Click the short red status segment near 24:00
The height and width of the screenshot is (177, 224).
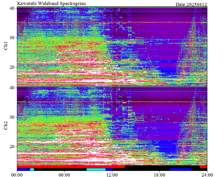click(203, 167)
